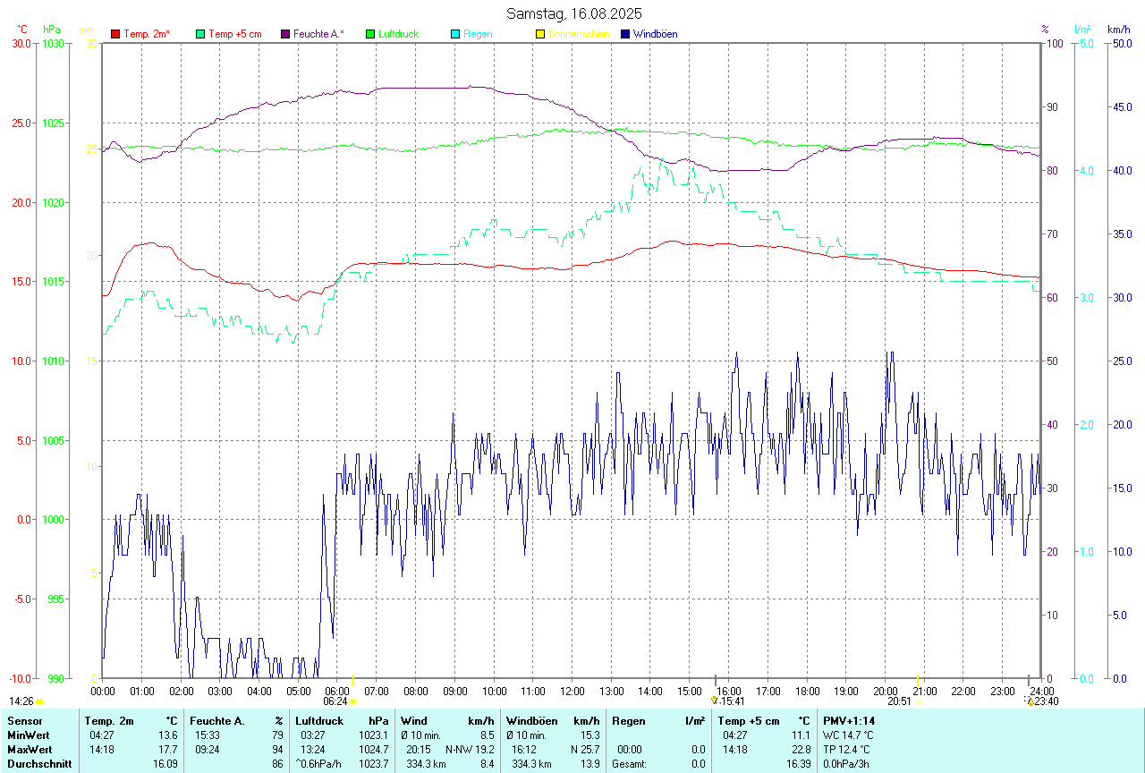Click the purple Feuchte A. legend square
1145x773 pixels.
[285, 34]
